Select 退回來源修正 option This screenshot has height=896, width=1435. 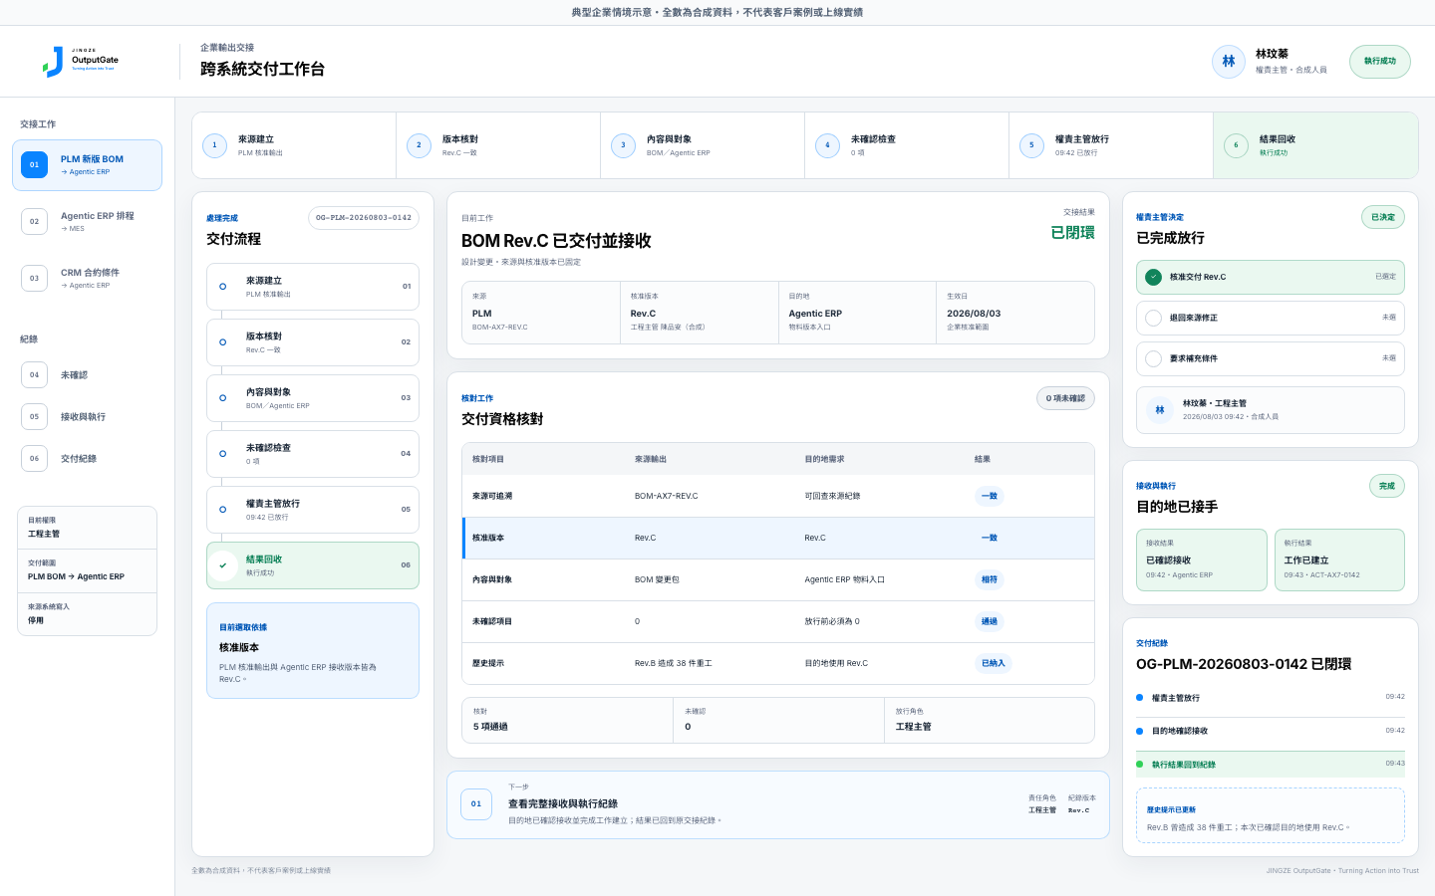[x=1271, y=318]
